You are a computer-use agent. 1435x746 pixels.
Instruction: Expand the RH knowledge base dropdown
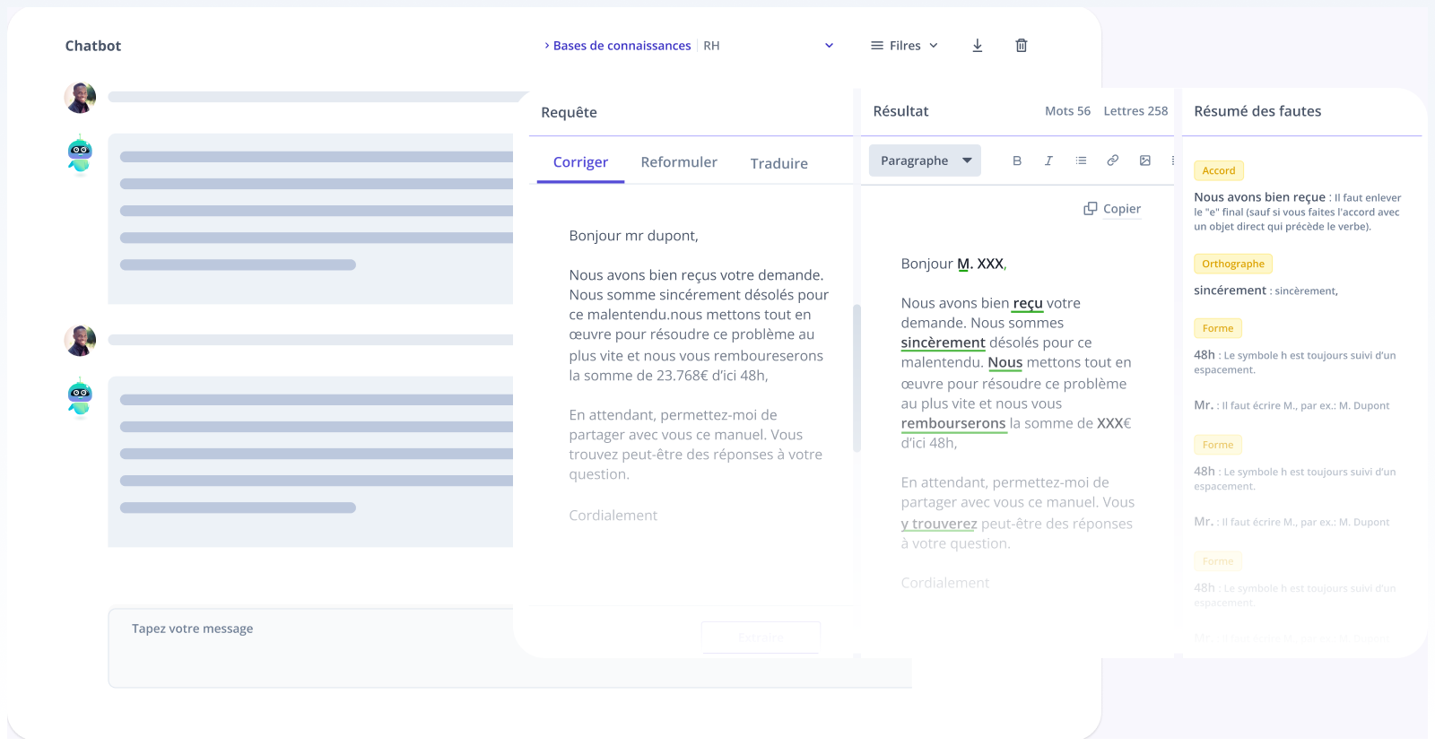[829, 46]
